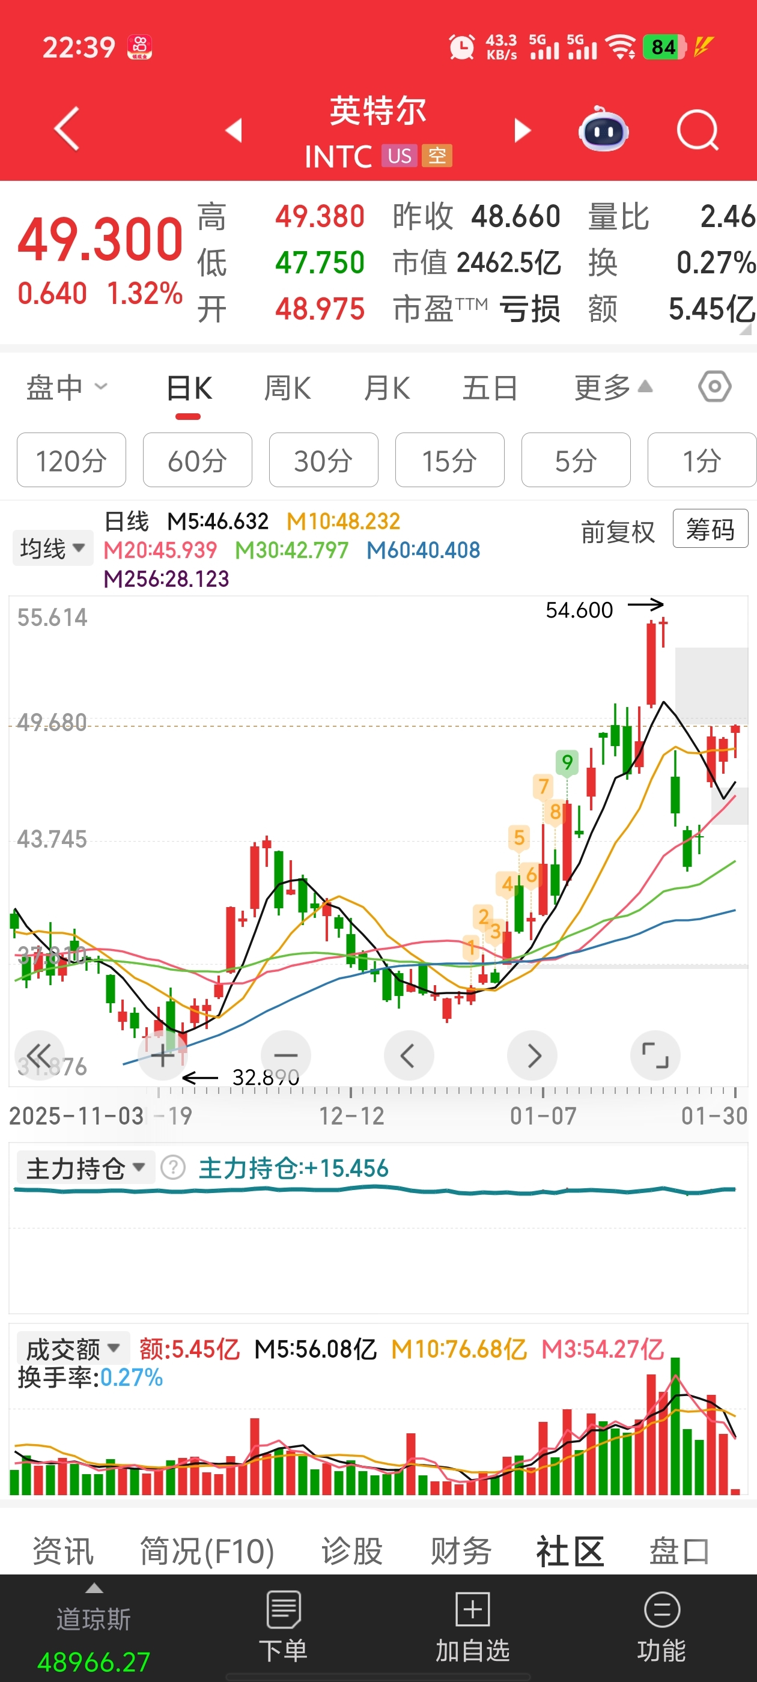Viewport: 757px width, 1682px height.
Task: Zoom in chart with plus button
Action: tap(163, 1056)
